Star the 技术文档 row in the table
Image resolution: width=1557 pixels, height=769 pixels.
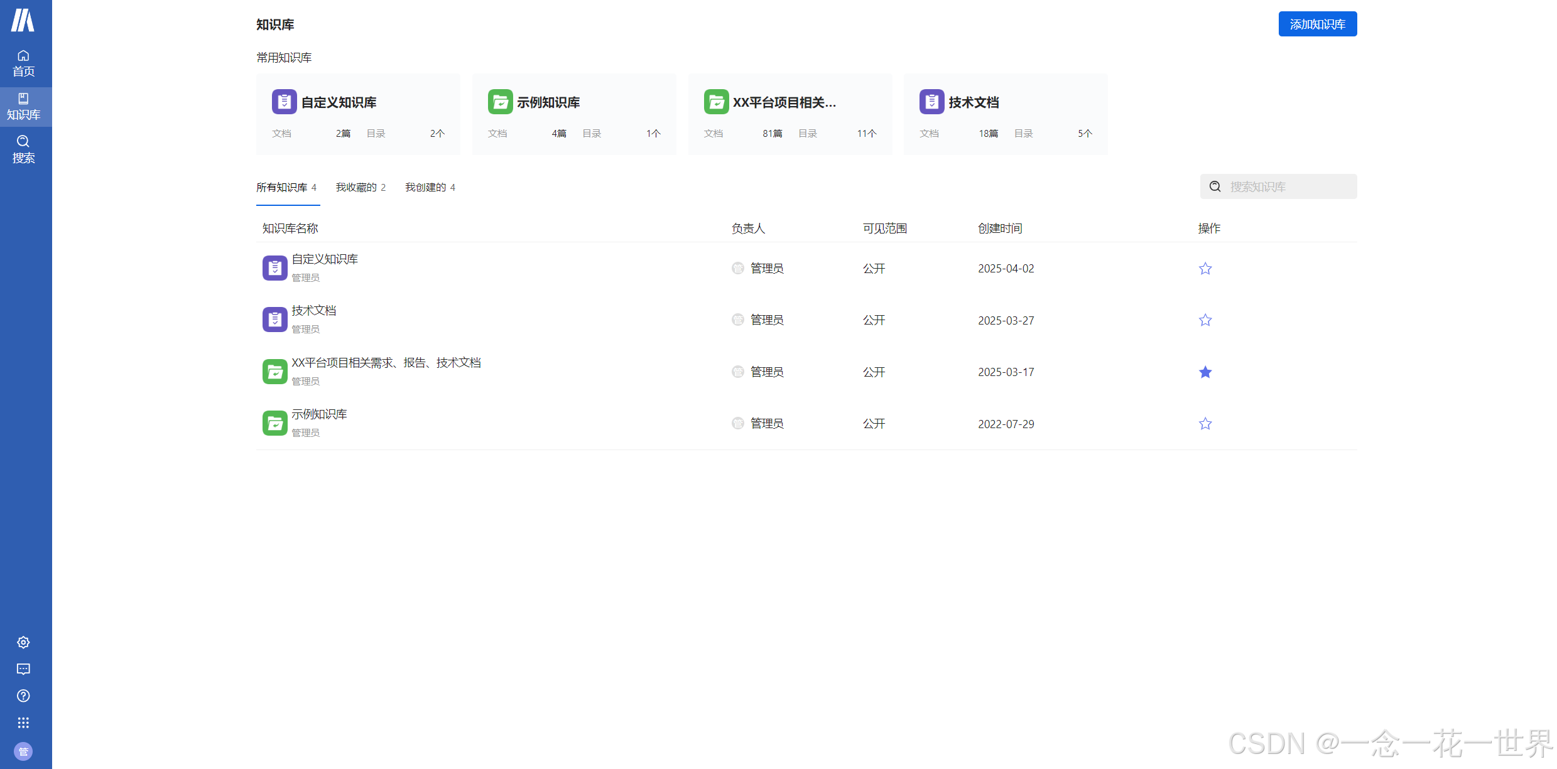tap(1205, 320)
